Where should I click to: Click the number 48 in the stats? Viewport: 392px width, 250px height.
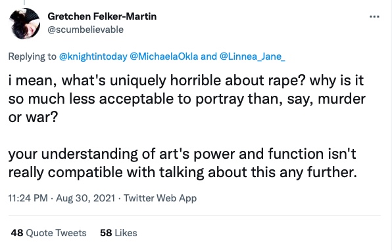(17, 233)
